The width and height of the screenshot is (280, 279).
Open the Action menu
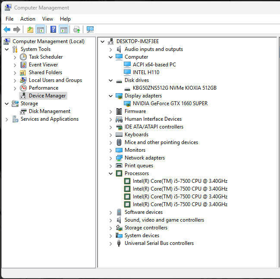28,19
